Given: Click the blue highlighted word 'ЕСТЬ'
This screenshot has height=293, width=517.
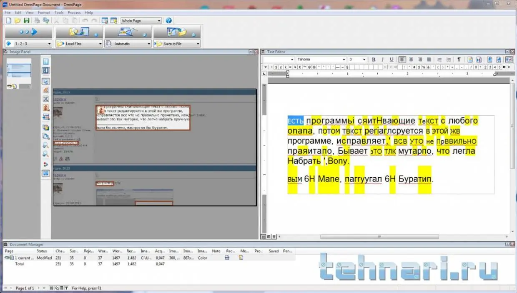Looking at the screenshot, I should 296,121.
